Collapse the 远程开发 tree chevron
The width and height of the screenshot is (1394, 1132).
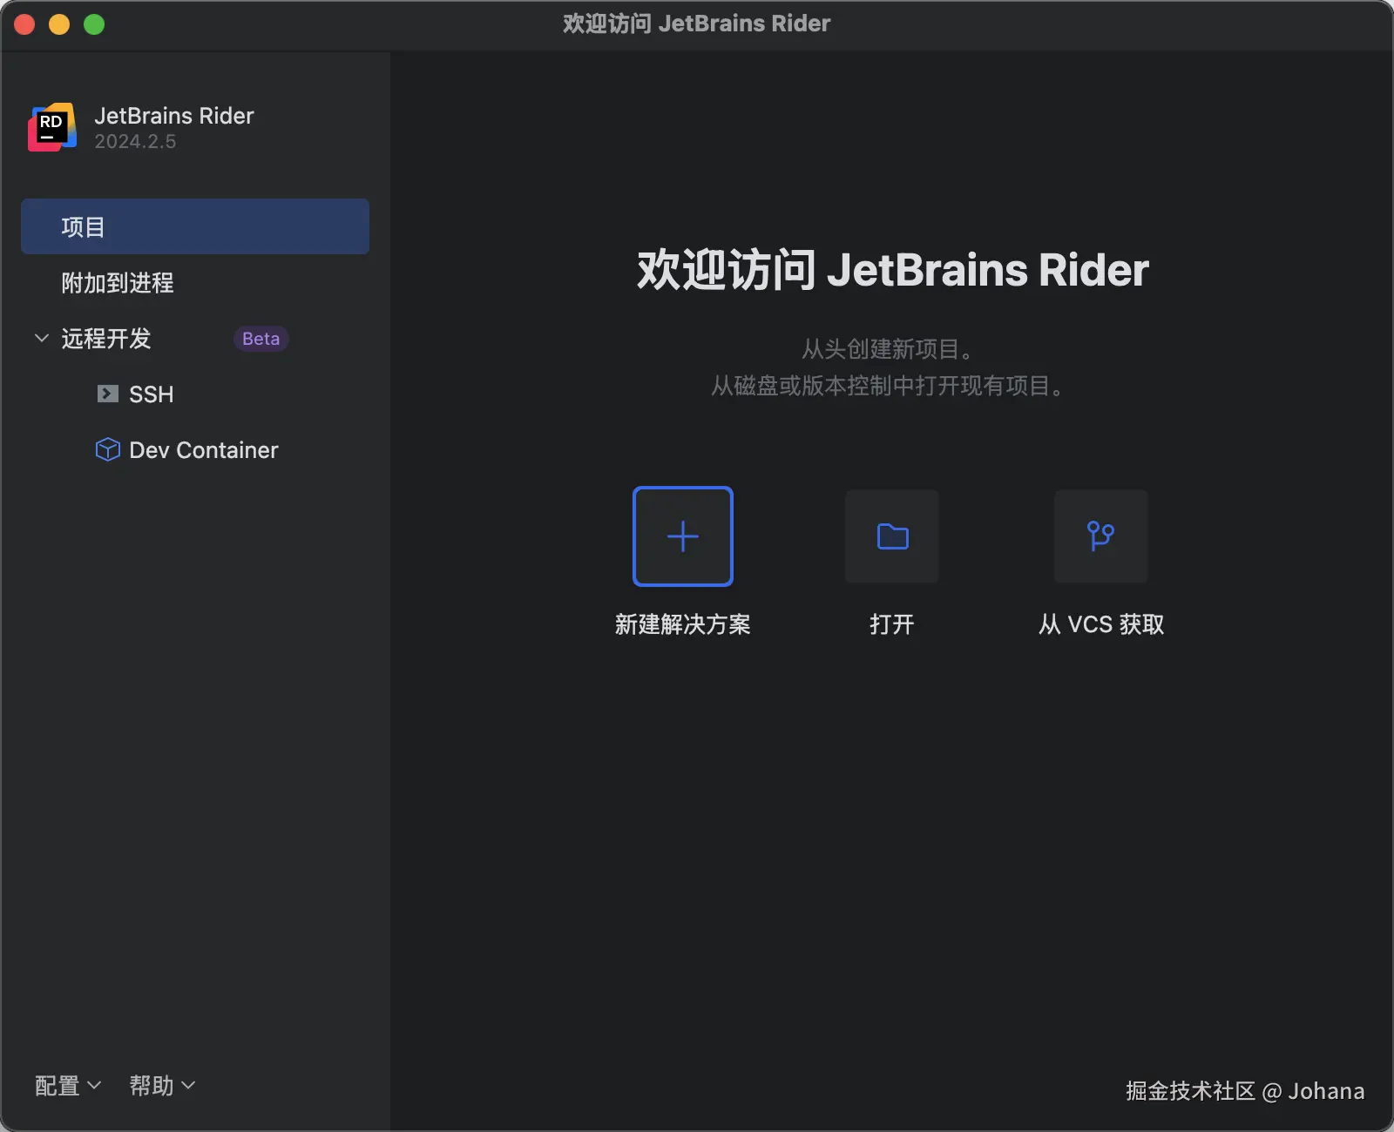click(41, 338)
